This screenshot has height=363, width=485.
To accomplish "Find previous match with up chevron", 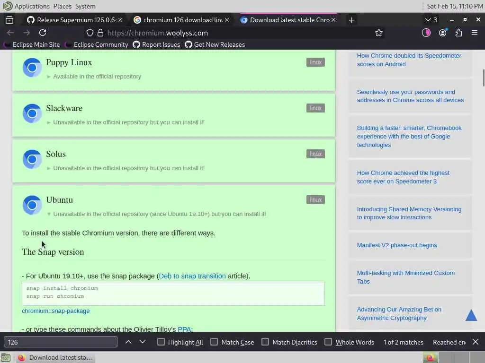I will (128, 342).
